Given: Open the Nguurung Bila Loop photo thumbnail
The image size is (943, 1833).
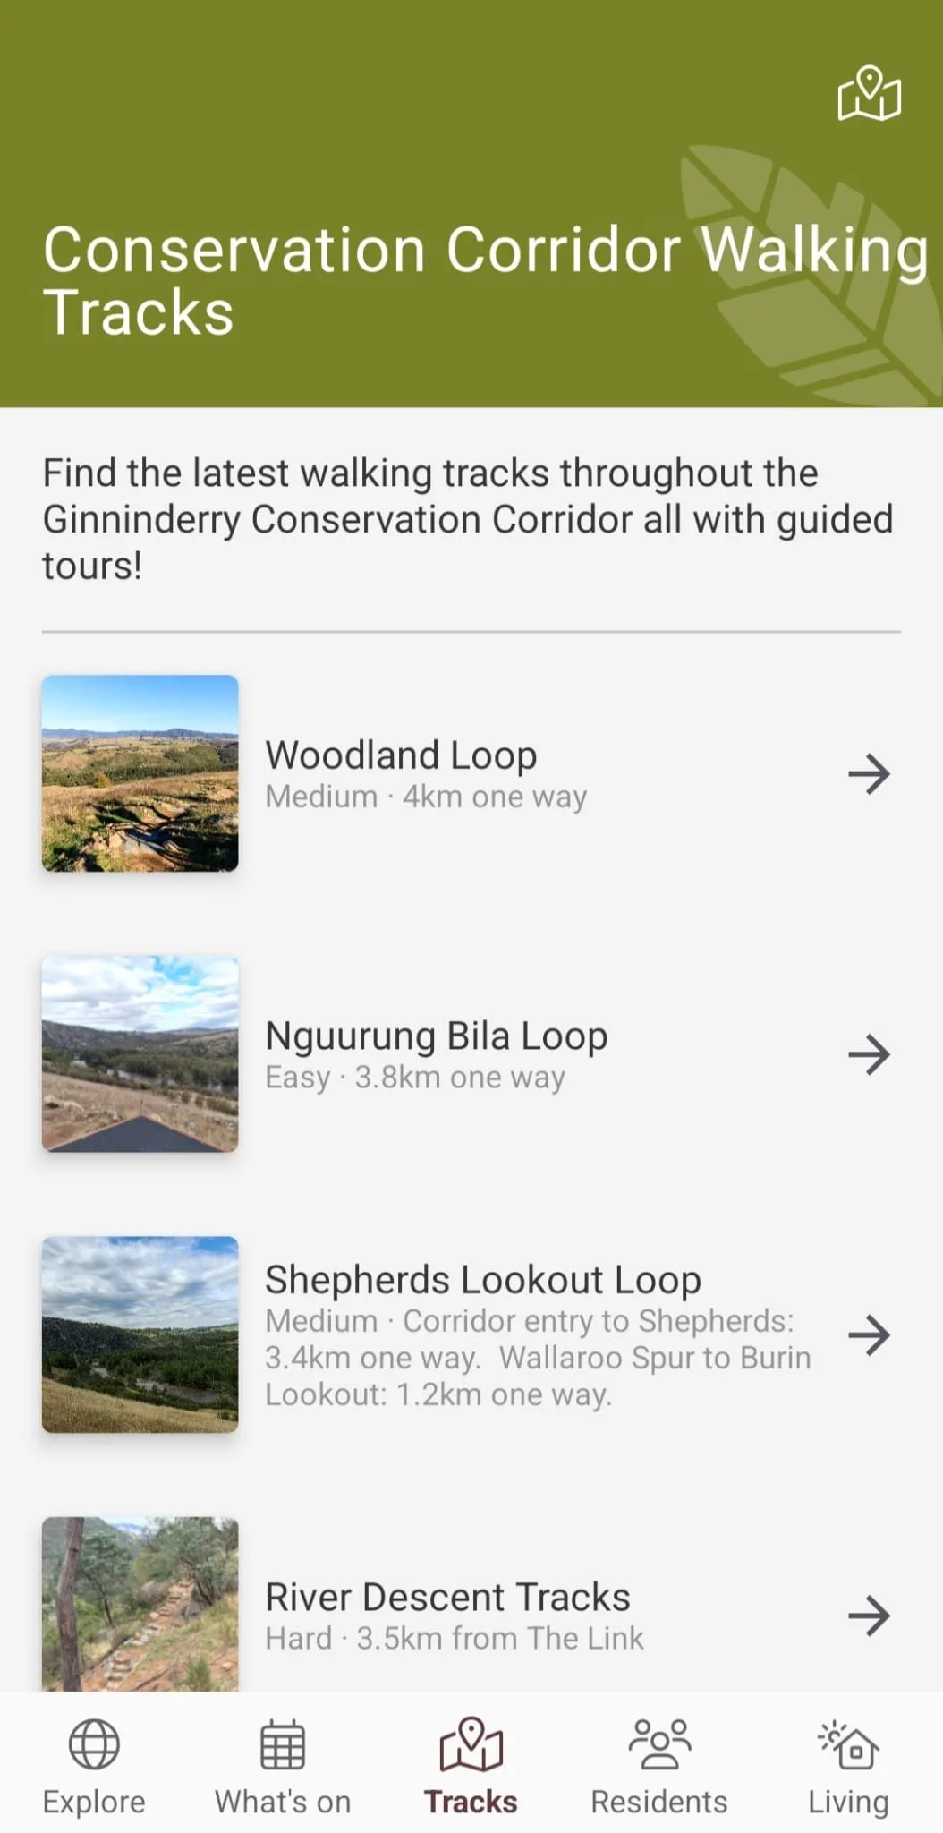Looking at the screenshot, I should point(140,1053).
